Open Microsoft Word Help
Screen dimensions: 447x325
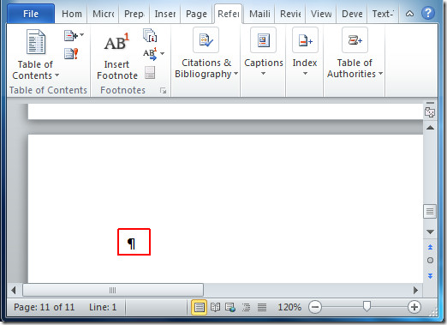pos(427,13)
